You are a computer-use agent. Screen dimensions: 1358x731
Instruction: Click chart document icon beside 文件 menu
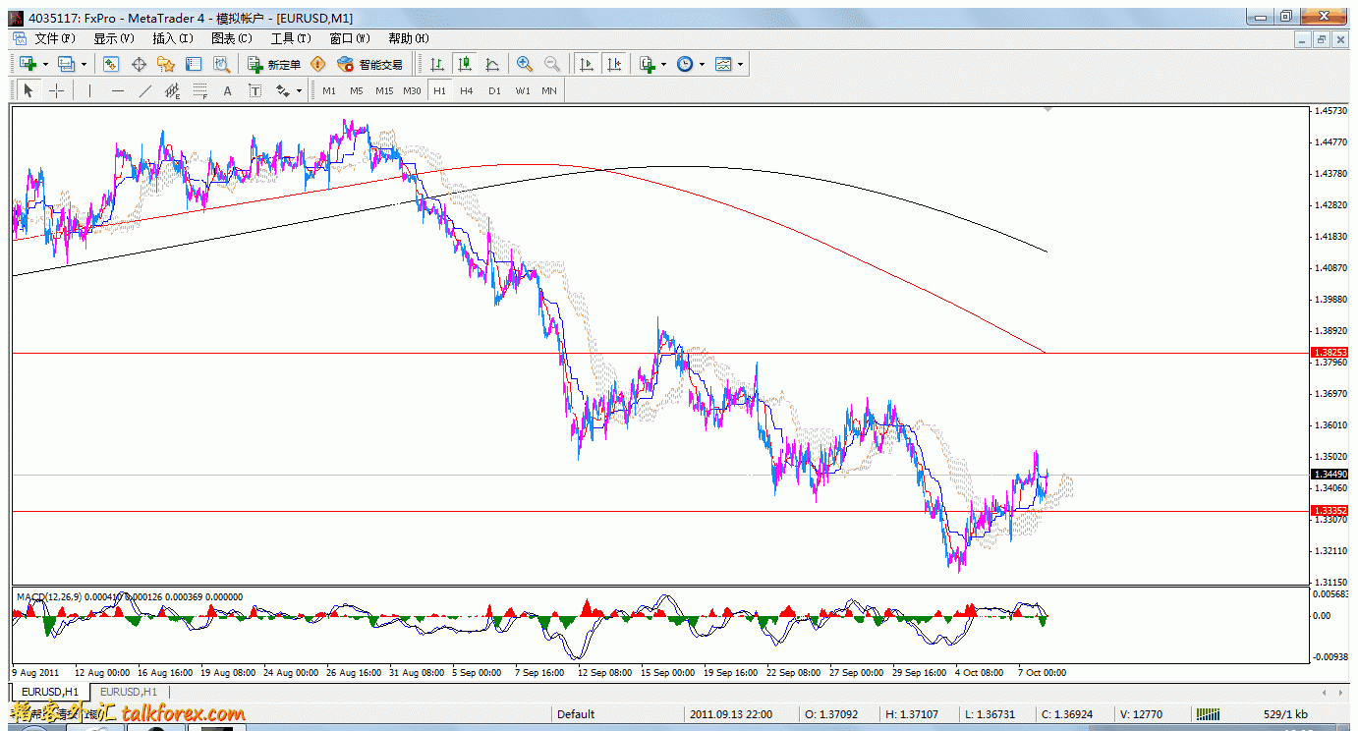pyautogui.click(x=19, y=38)
